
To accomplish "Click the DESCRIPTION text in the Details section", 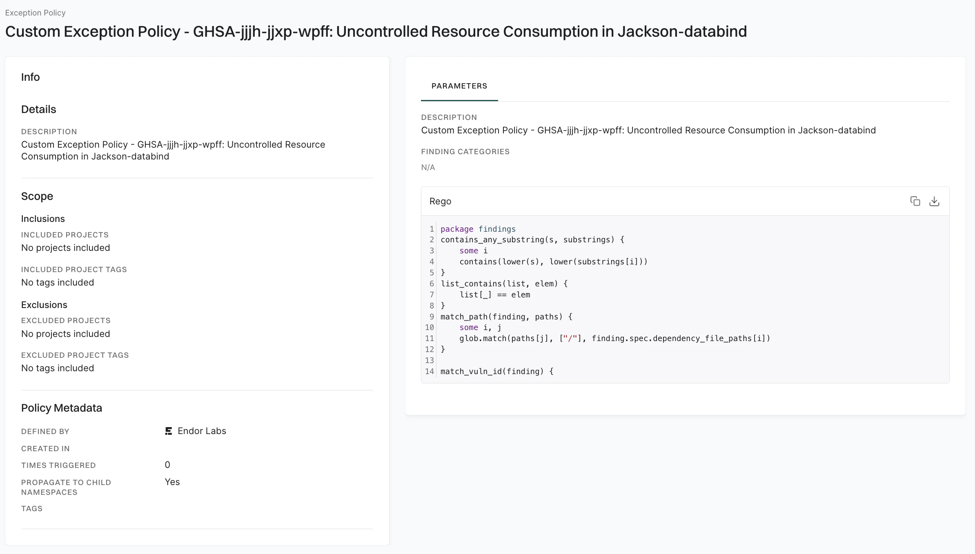I will (x=49, y=131).
